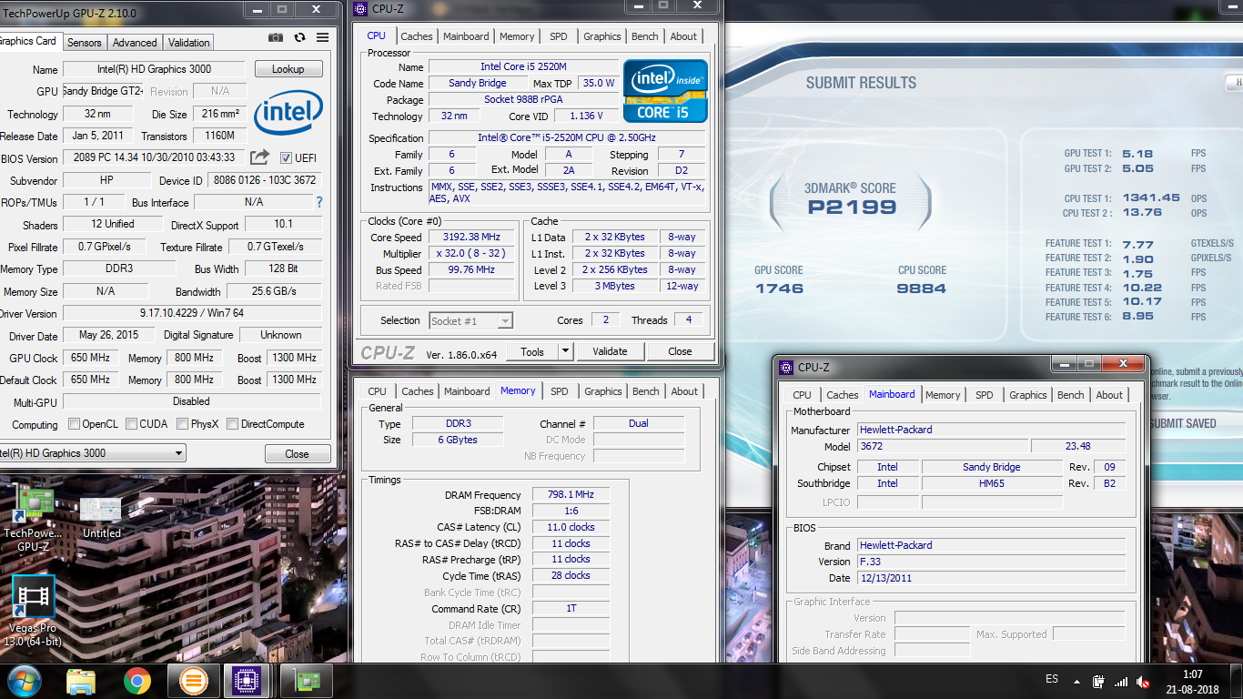Viewport: 1243px width, 699px height.
Task: Open the orange round app on the taskbar
Action: [193, 681]
